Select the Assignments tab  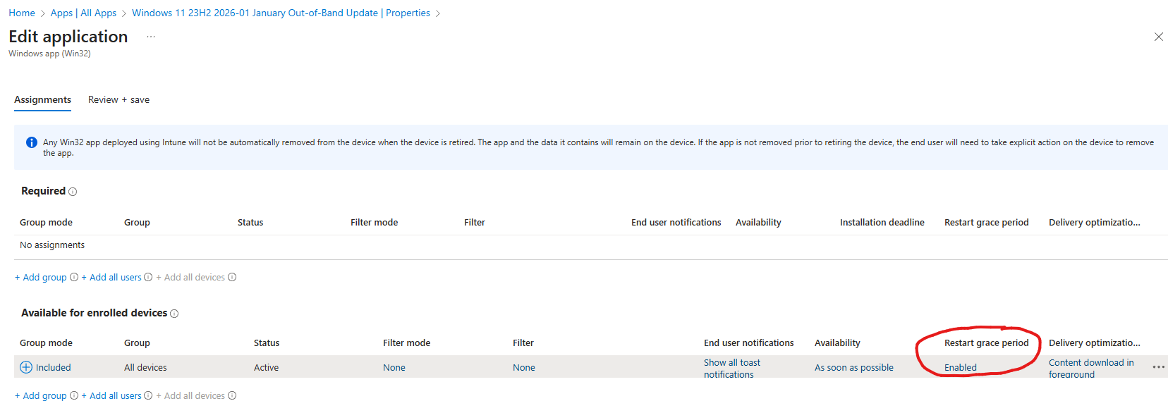(x=42, y=100)
